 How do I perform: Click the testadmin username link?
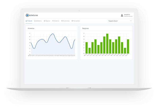[x=127, y=15]
